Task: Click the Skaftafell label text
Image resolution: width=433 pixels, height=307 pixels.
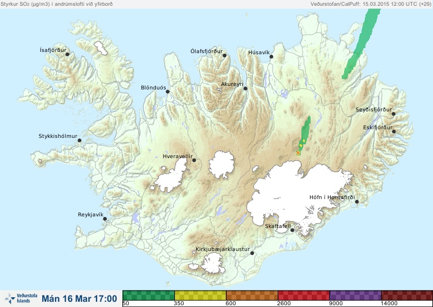Action: [x=278, y=226]
